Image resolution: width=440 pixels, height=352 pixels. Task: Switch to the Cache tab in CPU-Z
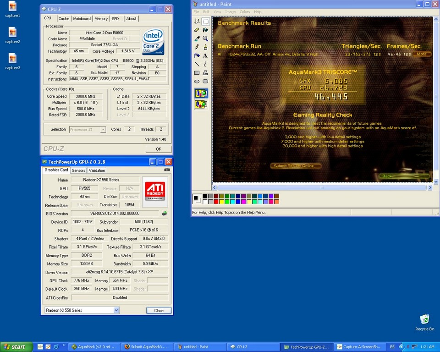[64, 18]
